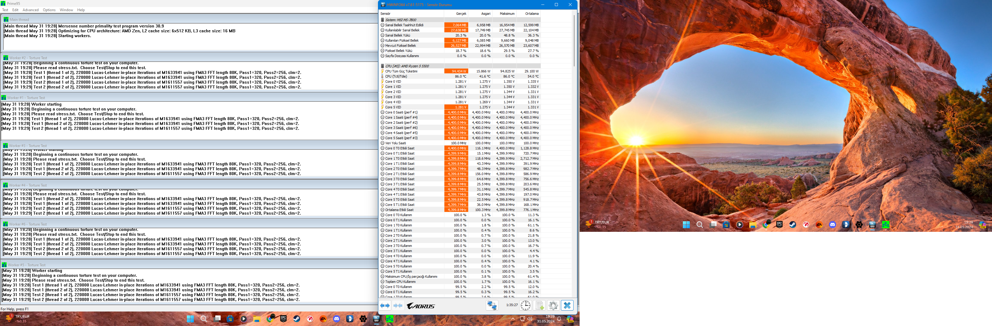Click the 'Asgari' column header
The height and width of the screenshot is (326, 992).
(x=480, y=14)
